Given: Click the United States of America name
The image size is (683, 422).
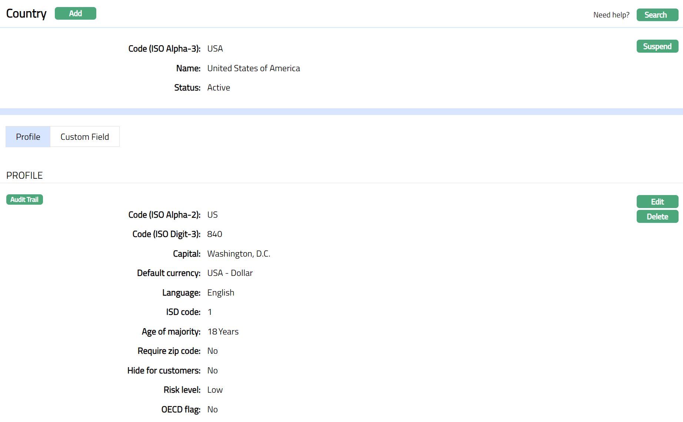Looking at the screenshot, I should pos(253,68).
